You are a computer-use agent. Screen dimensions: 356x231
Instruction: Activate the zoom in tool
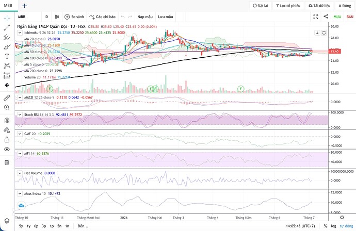(7, 107)
